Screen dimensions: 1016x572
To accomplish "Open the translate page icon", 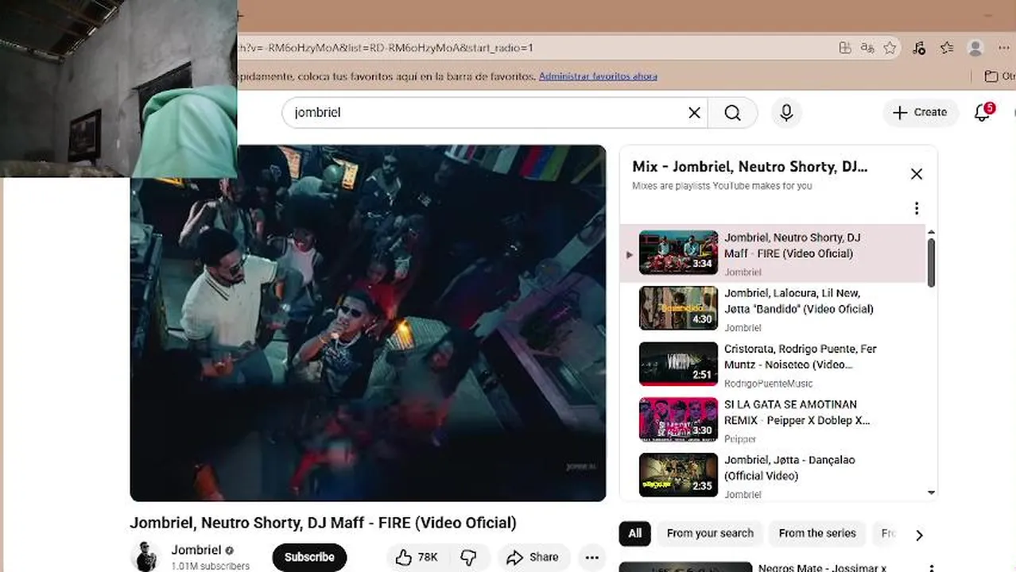I will [x=867, y=48].
